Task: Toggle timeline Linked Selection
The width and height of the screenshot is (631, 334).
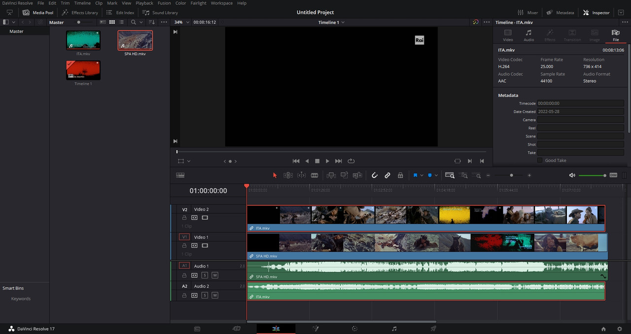Action: coord(387,175)
